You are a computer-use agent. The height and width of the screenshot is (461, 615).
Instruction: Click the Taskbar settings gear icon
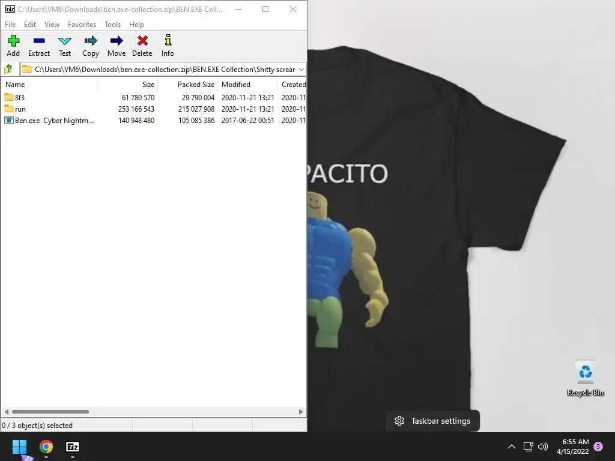(399, 421)
